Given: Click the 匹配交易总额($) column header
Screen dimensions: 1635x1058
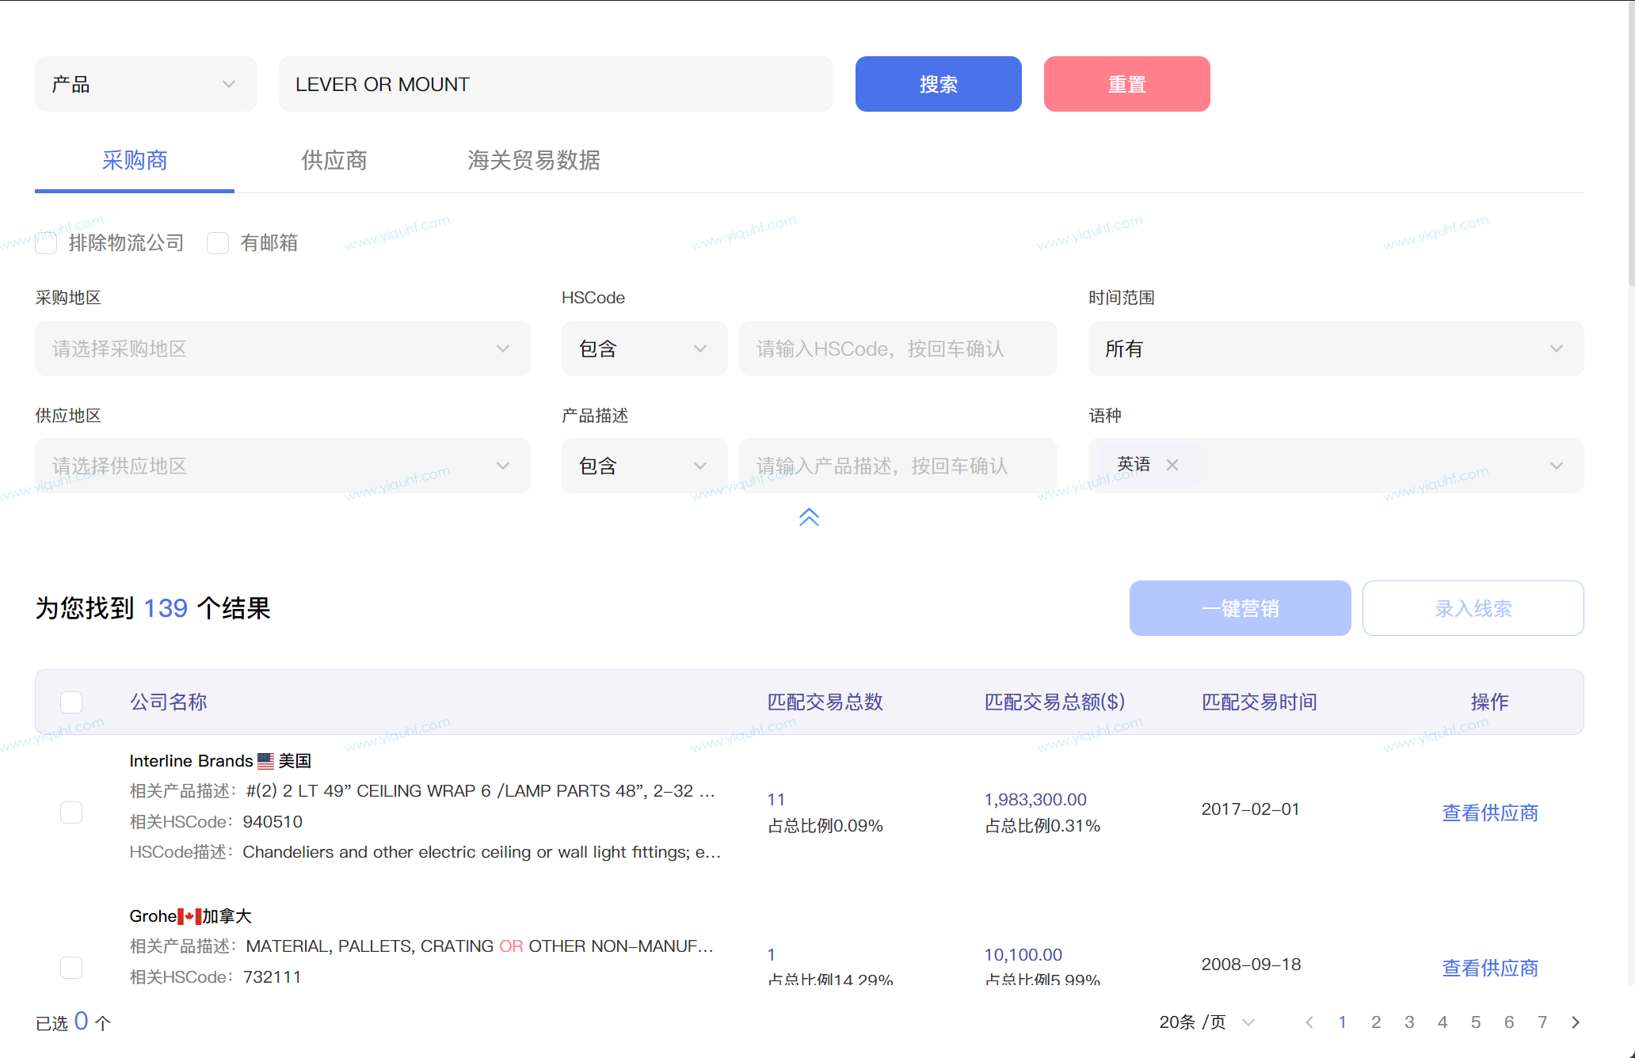Looking at the screenshot, I should [1054, 702].
